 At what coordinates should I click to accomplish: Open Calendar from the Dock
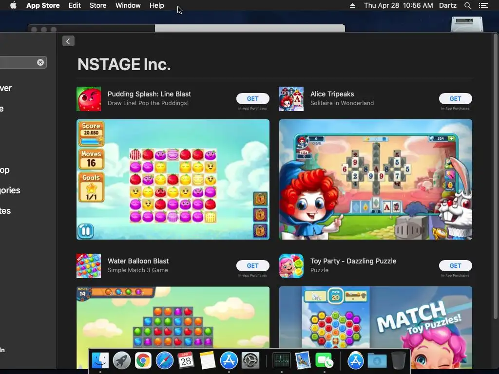[x=186, y=360]
